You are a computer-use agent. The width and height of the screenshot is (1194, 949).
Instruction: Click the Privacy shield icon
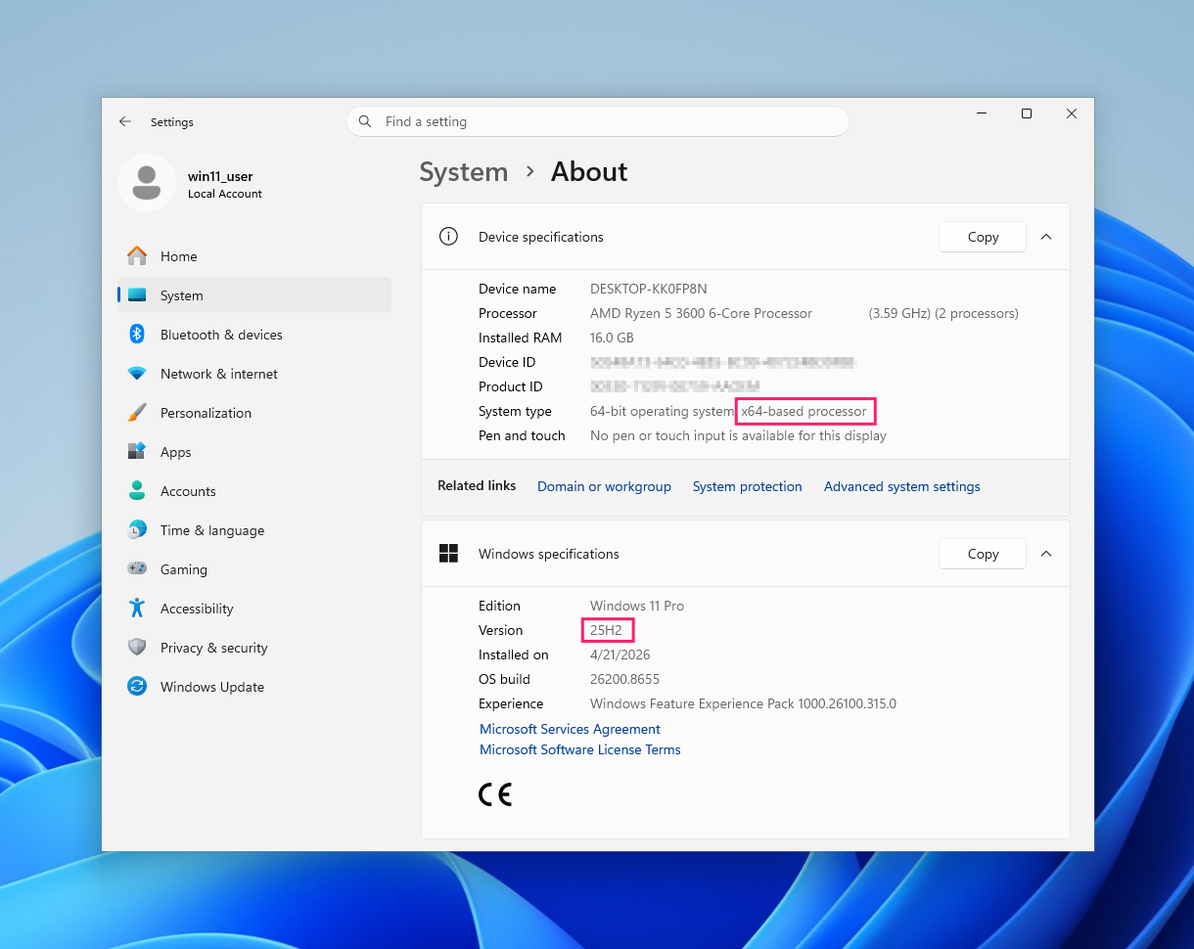(x=137, y=648)
